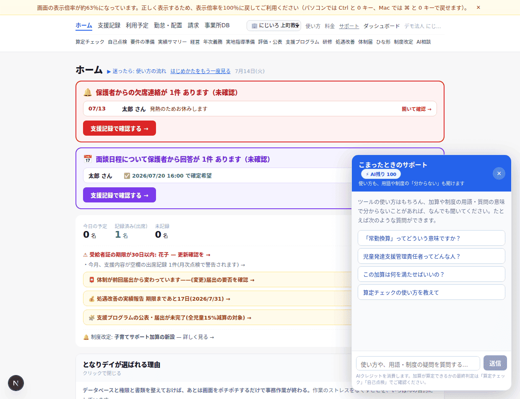Open the 請求 tab
Viewport: 520px width, 399px height.
193,25
